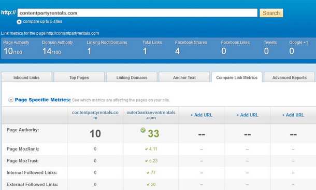316x190 pixels.
Task: Click the first '+ Add URL' link
Action: pyautogui.click(x=202, y=115)
